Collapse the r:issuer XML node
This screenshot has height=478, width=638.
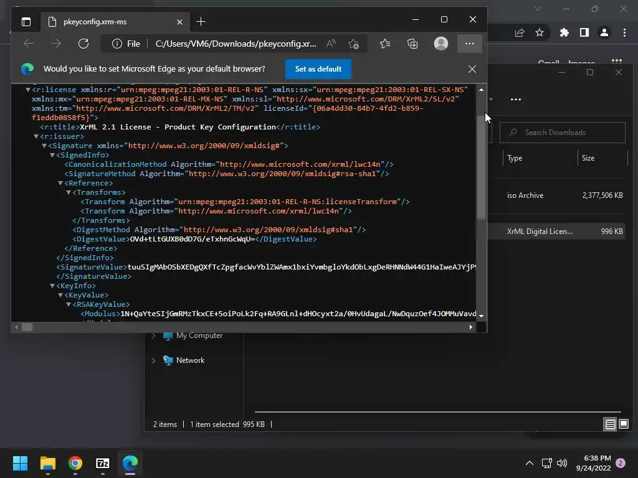(x=36, y=136)
